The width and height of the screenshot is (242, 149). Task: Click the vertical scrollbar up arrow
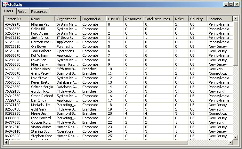(235, 19)
